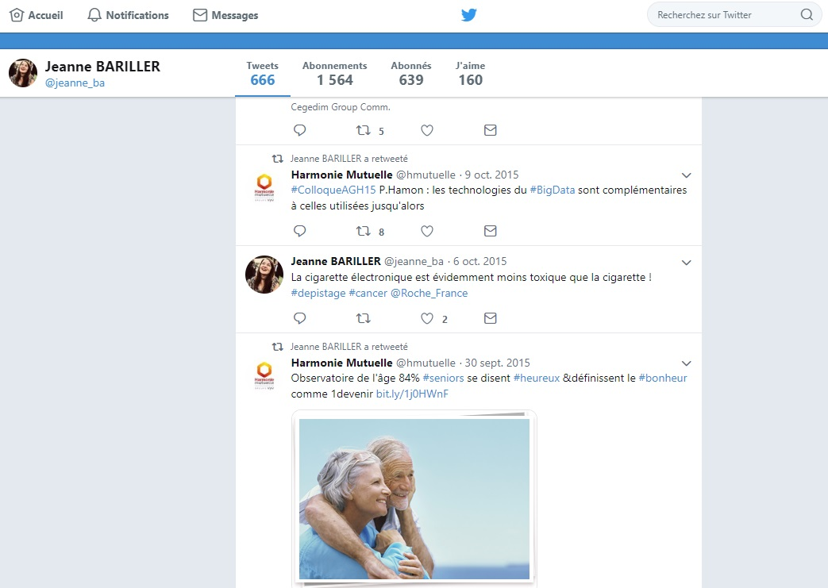Retweet the Cegedim Group Comm. tweet
Viewport: 828px width, 588px height.
[x=364, y=130]
